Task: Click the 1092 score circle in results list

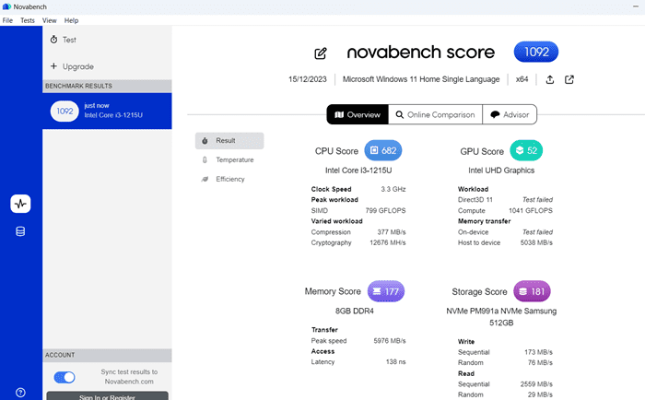Action: [x=64, y=112]
